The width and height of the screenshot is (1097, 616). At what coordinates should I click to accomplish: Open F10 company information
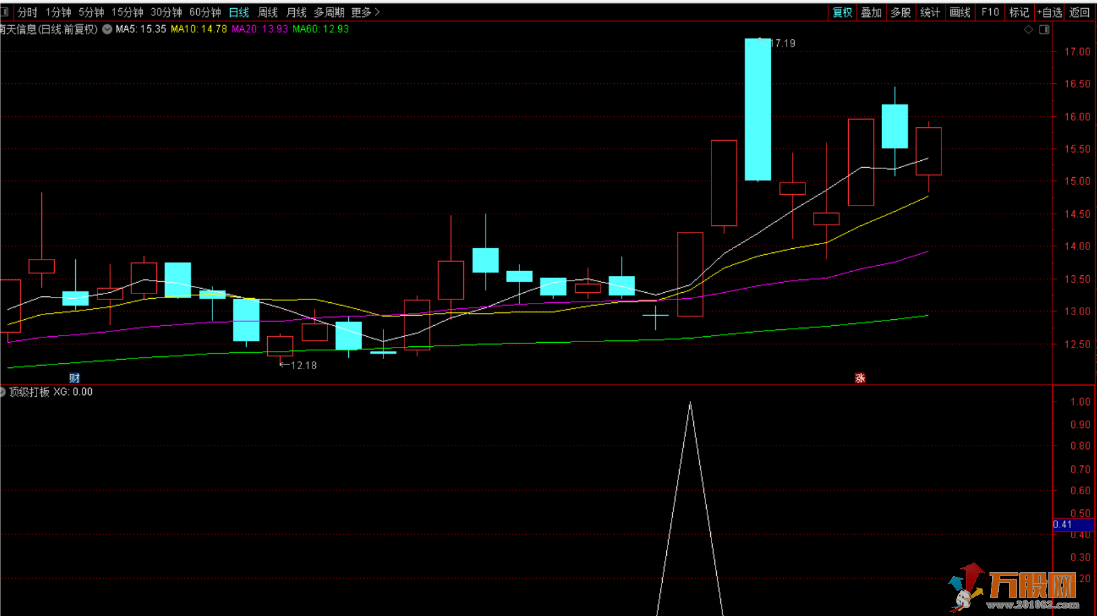click(x=989, y=12)
